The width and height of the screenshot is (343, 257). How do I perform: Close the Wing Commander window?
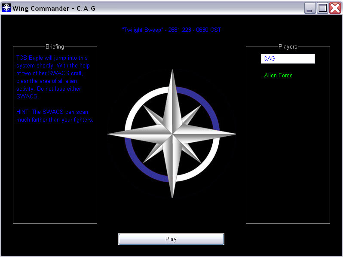click(335, 8)
